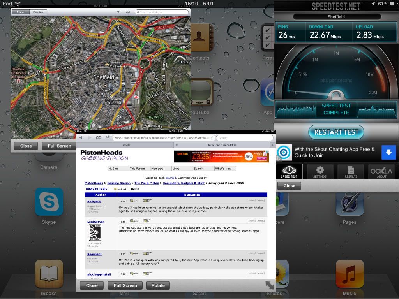Tap the current location arrow in Maps

point(118,12)
